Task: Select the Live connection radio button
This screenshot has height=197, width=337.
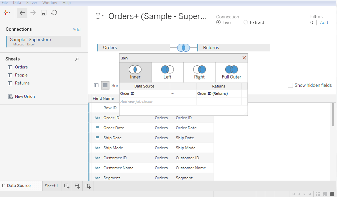Action: (218, 22)
